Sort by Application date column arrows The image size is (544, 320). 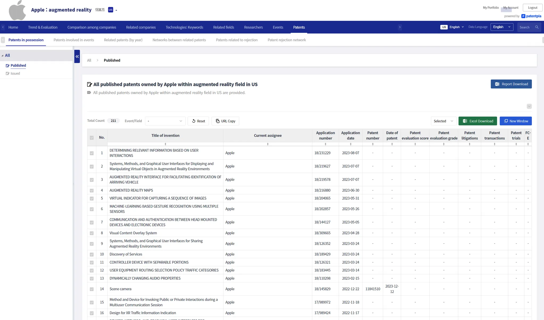[x=350, y=144]
